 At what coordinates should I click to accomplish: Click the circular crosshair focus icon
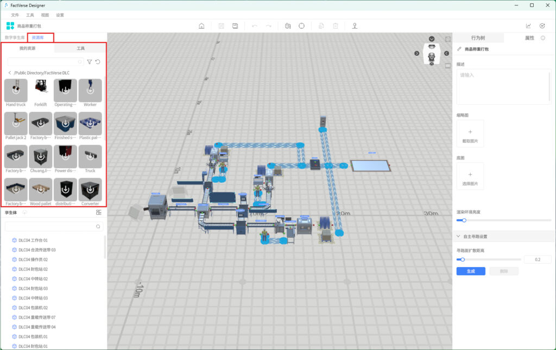coord(301,26)
